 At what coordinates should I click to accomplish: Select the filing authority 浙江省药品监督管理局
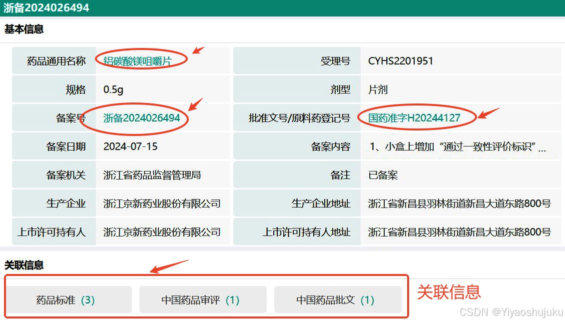tap(152, 175)
